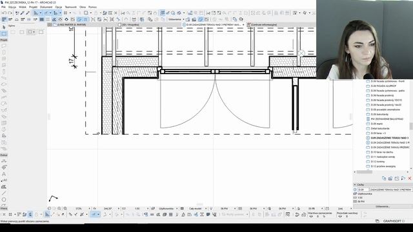Viewport: 413px width, 232px height.
Task: Select the Line tool in toolbox
Action: pos(4,193)
